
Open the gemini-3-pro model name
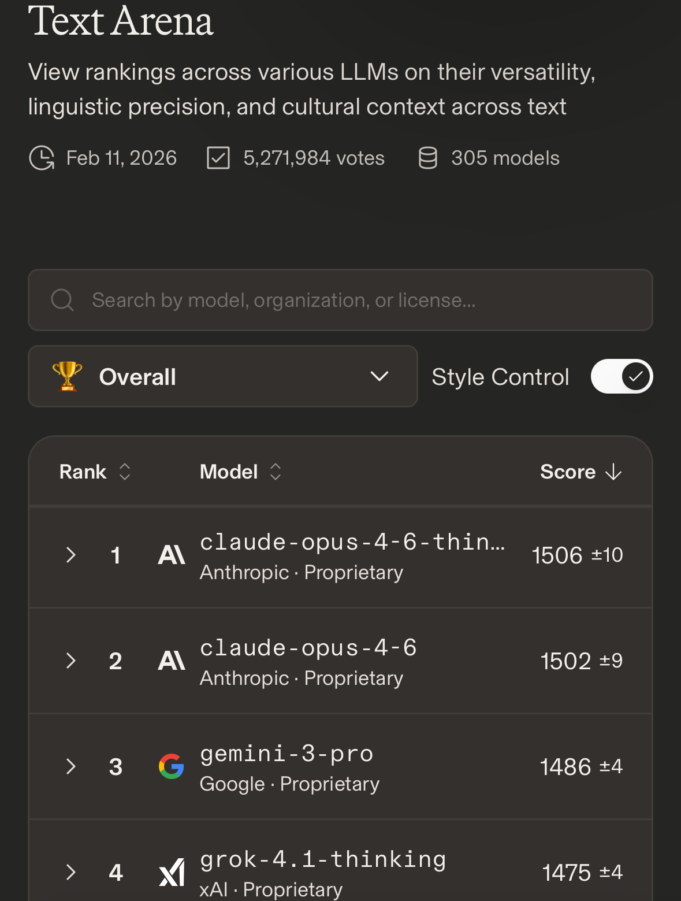coord(286,754)
